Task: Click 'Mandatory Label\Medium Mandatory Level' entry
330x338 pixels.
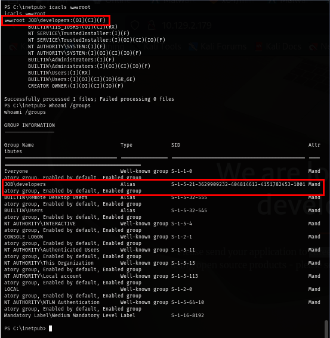Action: [x=61, y=315]
